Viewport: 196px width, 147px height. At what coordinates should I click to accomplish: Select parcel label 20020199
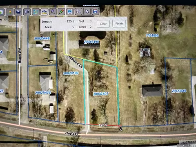pos(71,73)
